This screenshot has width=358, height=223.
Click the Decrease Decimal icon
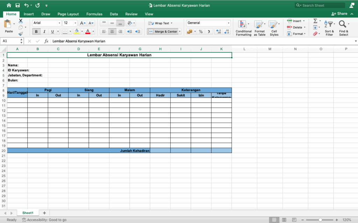click(x=227, y=32)
